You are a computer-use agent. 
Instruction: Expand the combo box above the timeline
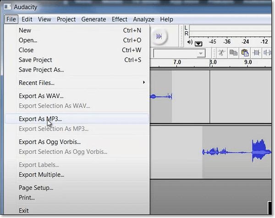pyautogui.click(x=200, y=54)
